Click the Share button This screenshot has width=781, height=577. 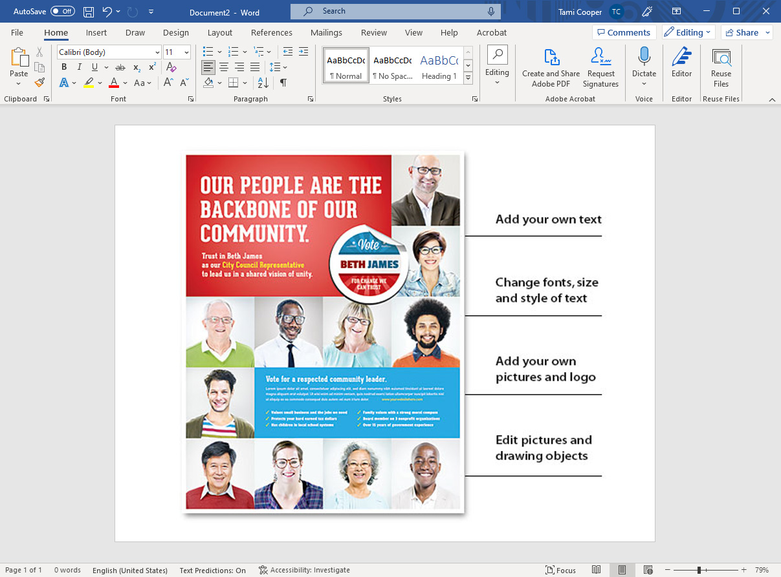click(x=742, y=32)
